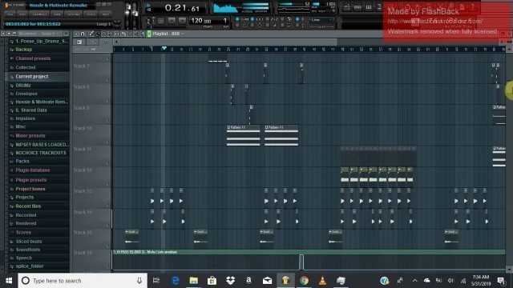Open the Step Sequencer shortcut icon

click(357, 7)
